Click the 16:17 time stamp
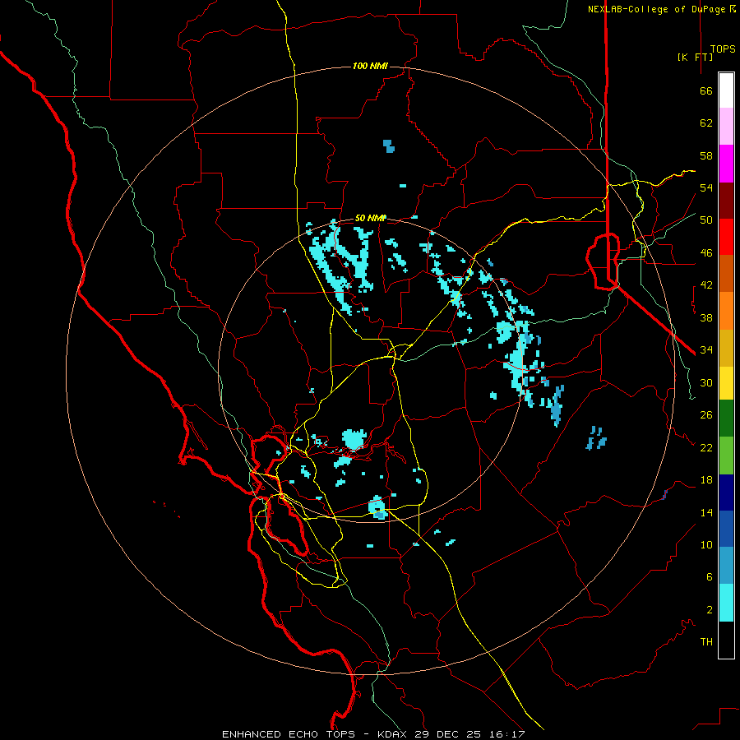Screen dimensions: 740x740 [x=506, y=734]
